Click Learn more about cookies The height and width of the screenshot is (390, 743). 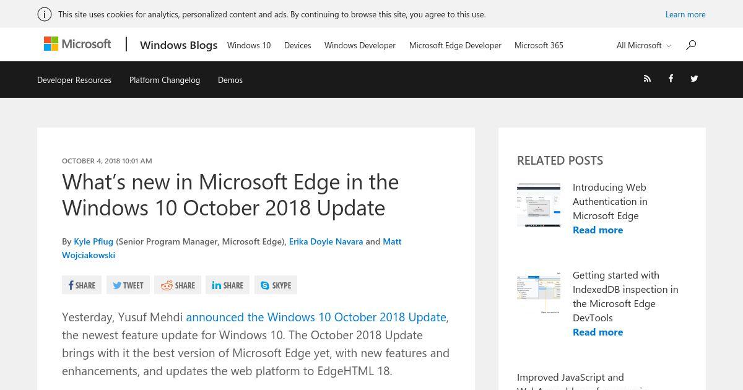(685, 14)
